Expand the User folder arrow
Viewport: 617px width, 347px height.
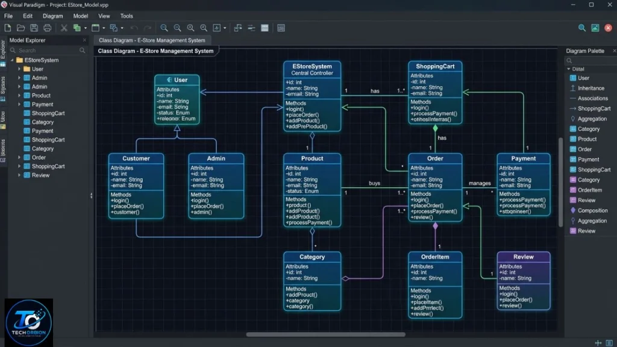tap(19, 69)
